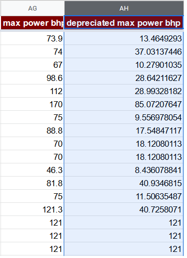Select cell showing 28.64211627
The image size is (187, 258).
124,78
